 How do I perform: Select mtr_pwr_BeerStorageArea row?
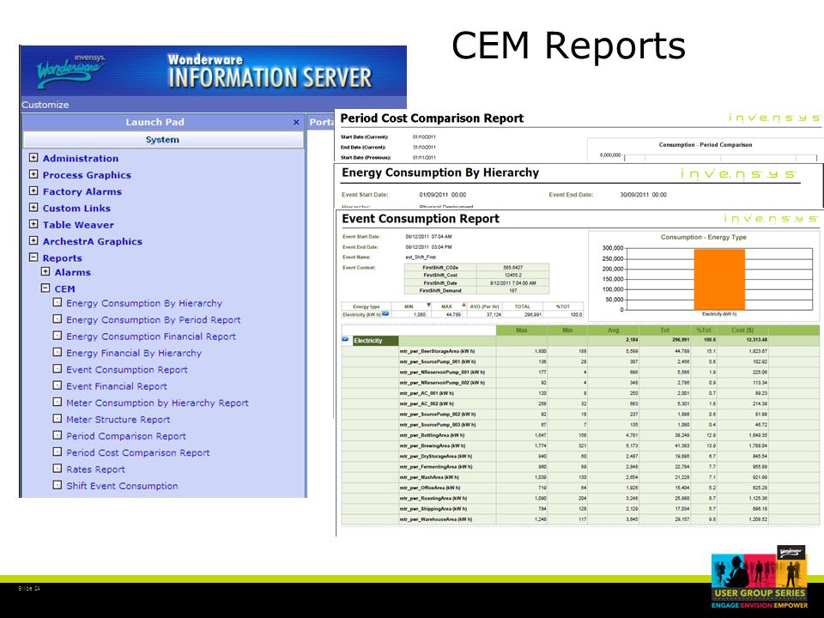click(580, 351)
